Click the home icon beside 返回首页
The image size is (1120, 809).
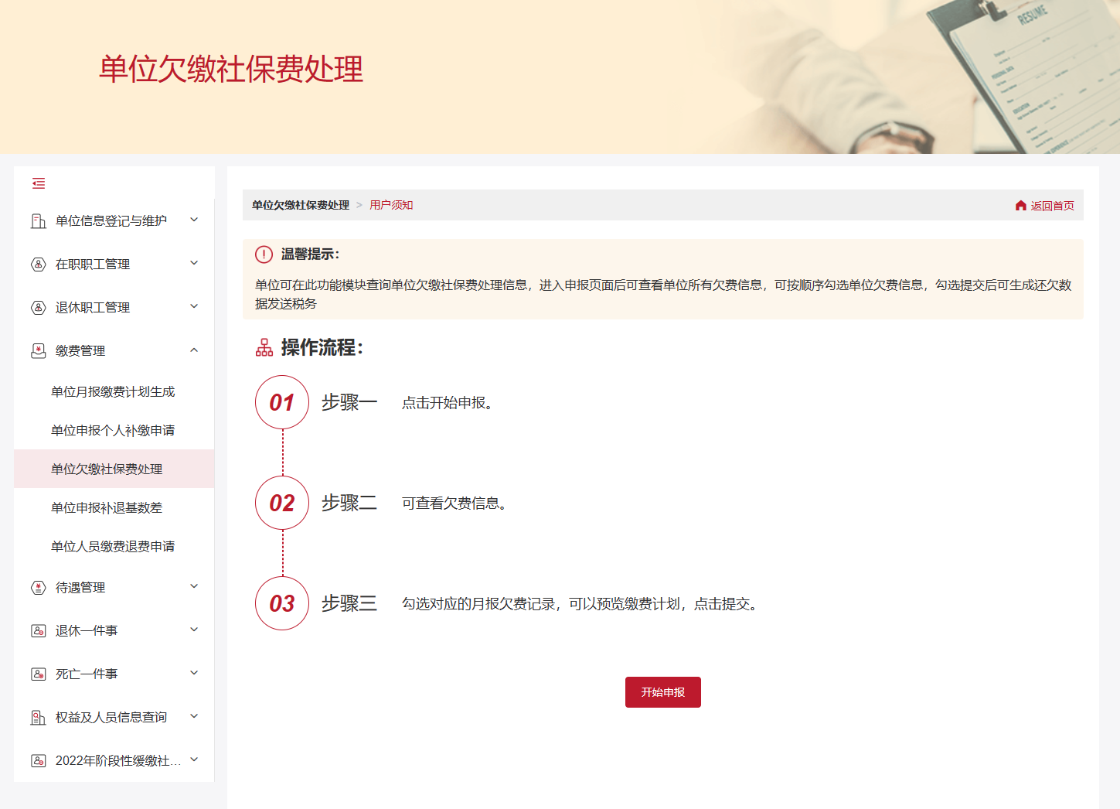pos(1020,205)
